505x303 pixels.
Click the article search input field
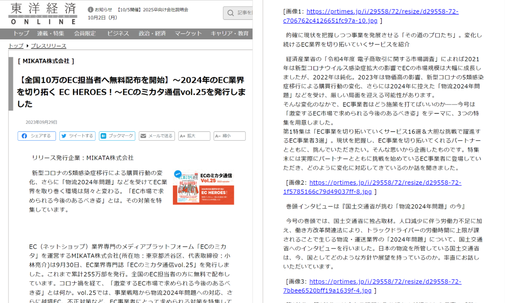238,13
